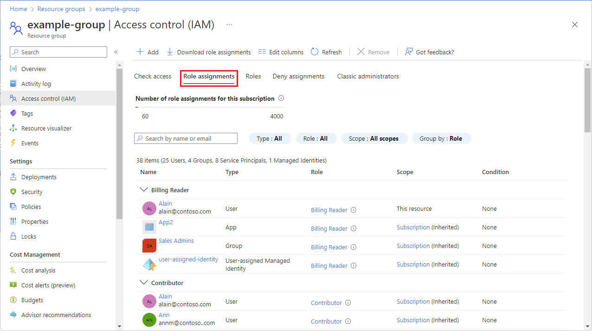The image size is (592, 331).
Task: Click the Type : All filter pill
Action: [x=270, y=138]
